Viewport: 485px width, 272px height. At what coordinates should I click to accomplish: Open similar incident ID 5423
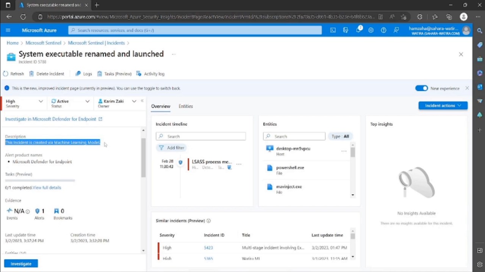pyautogui.click(x=208, y=248)
